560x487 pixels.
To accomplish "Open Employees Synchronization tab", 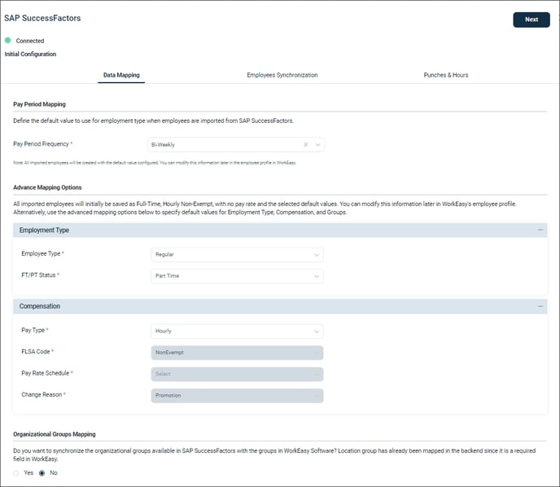I will click(282, 75).
